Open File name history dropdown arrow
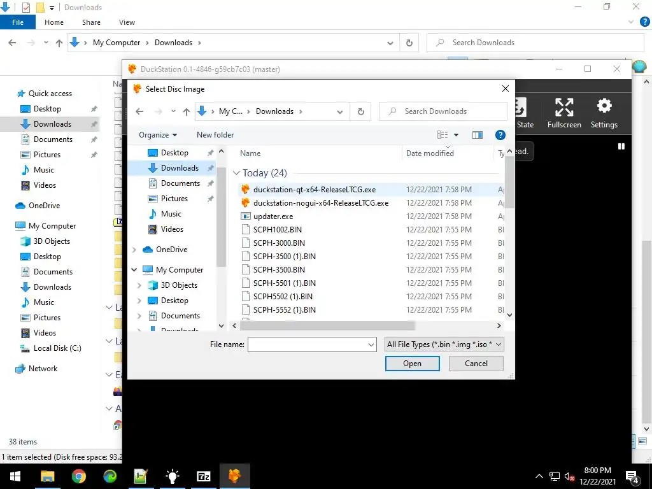Image resolution: width=652 pixels, height=489 pixels. [371, 344]
